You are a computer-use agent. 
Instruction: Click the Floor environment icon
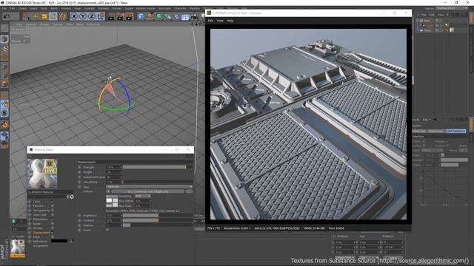[x=185, y=17]
